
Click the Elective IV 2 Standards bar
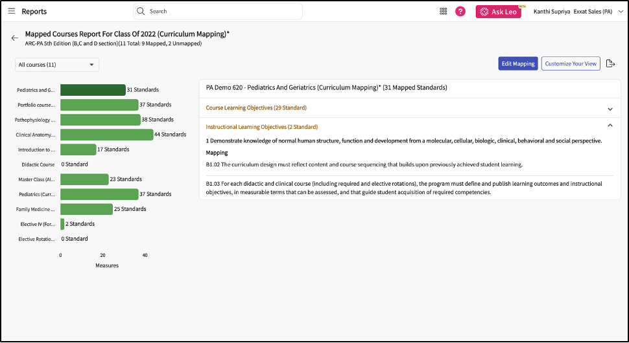[x=62, y=224]
